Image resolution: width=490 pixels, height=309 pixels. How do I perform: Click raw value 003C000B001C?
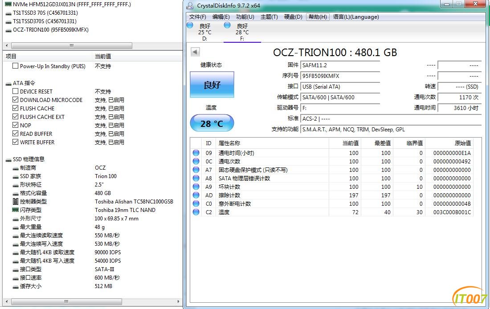[452, 212]
